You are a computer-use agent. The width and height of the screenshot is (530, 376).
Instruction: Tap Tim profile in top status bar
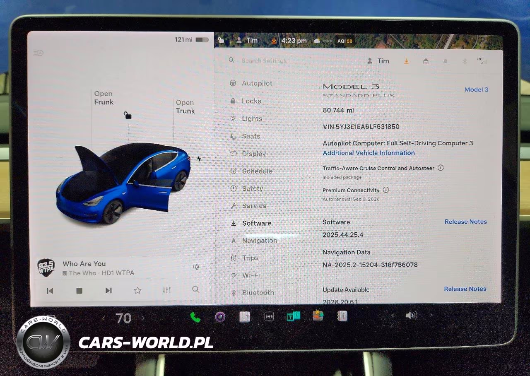pos(247,41)
